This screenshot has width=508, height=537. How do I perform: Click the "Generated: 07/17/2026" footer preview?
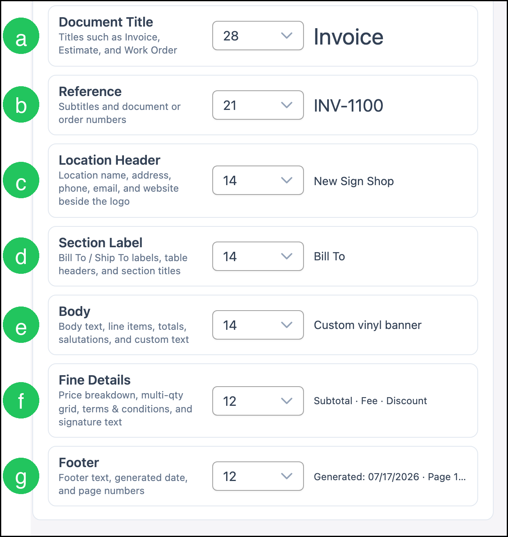pos(390,477)
